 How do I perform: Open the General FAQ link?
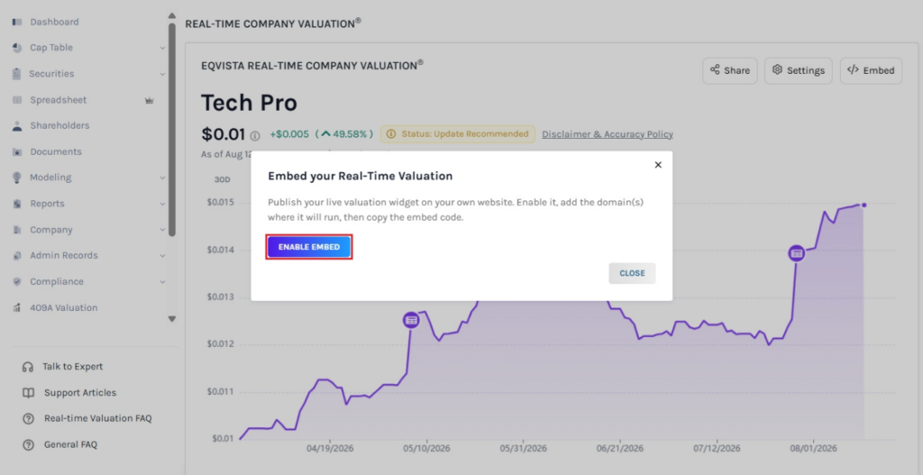tap(70, 445)
